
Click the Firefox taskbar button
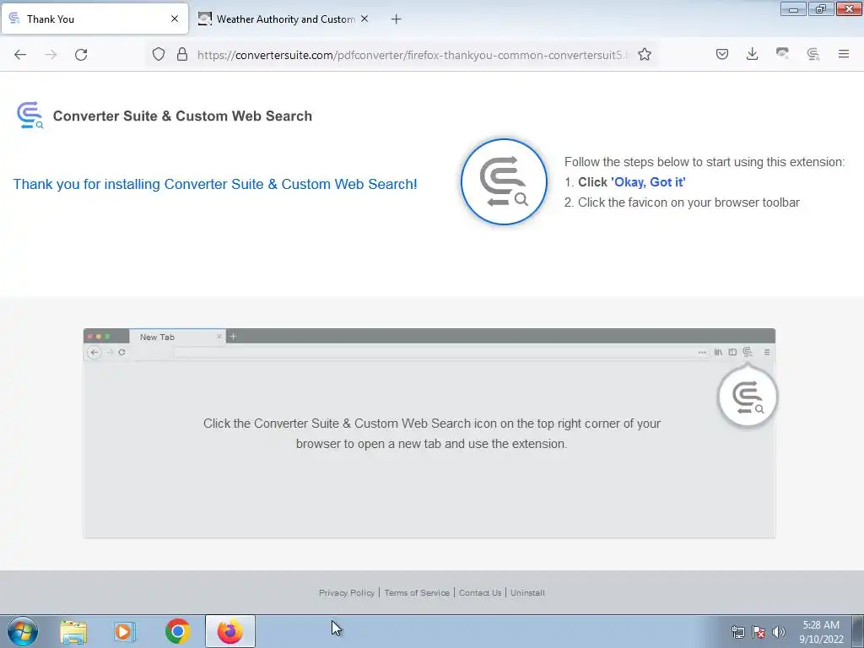click(230, 631)
